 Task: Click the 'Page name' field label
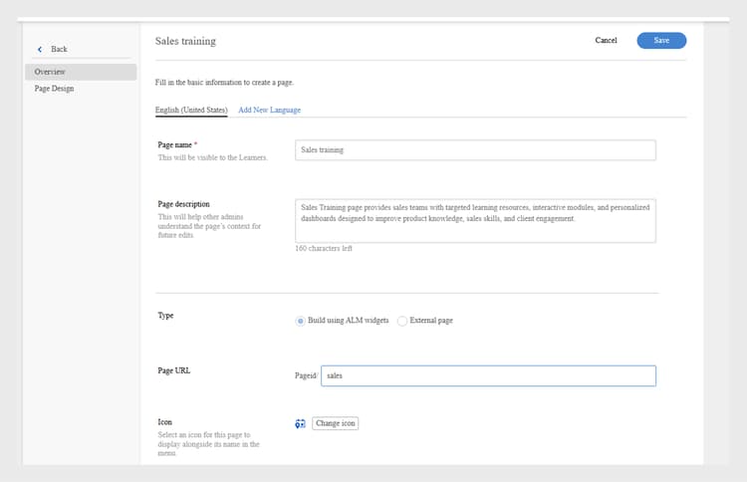click(x=177, y=144)
